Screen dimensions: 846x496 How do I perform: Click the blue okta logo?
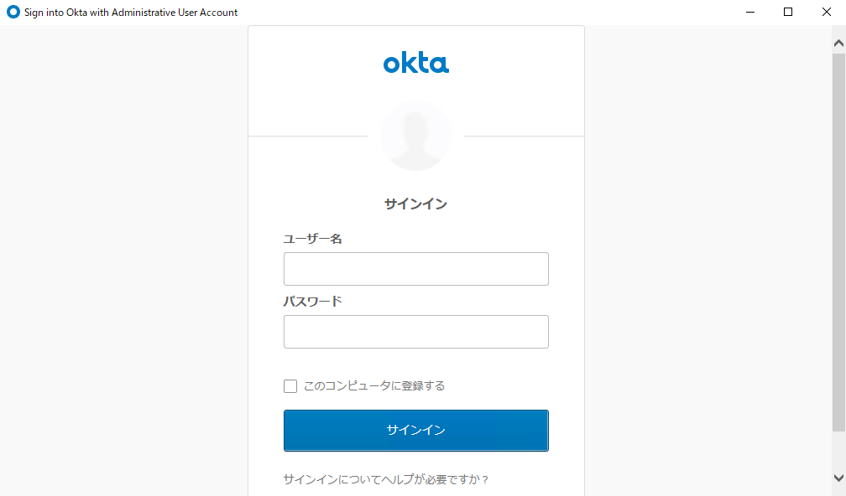click(415, 63)
